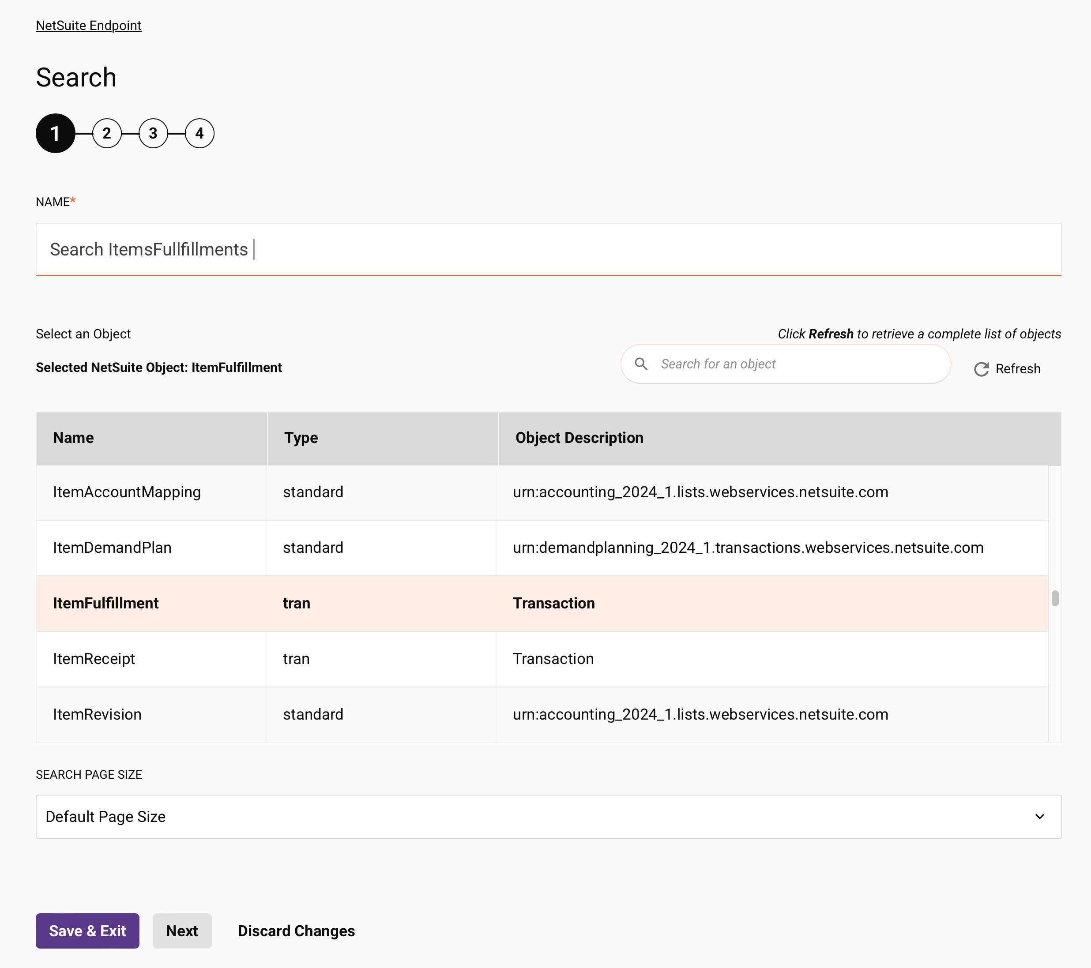Select the ItemDemandPlan object row

pos(112,548)
